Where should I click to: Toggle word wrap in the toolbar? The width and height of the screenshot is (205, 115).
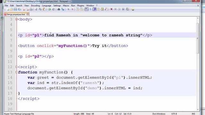click(x=86, y=9)
